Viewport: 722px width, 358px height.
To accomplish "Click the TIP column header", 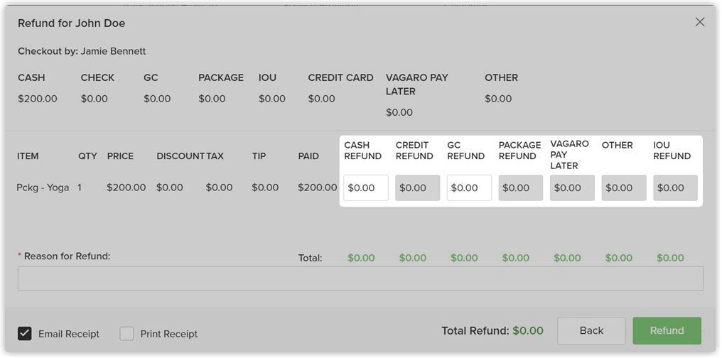I will coord(259,156).
